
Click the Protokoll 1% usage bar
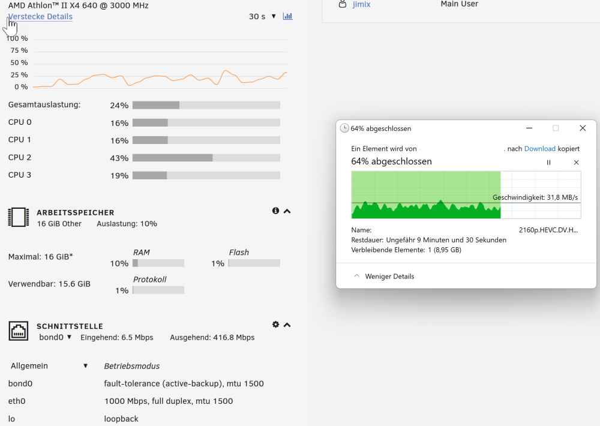coord(158,290)
